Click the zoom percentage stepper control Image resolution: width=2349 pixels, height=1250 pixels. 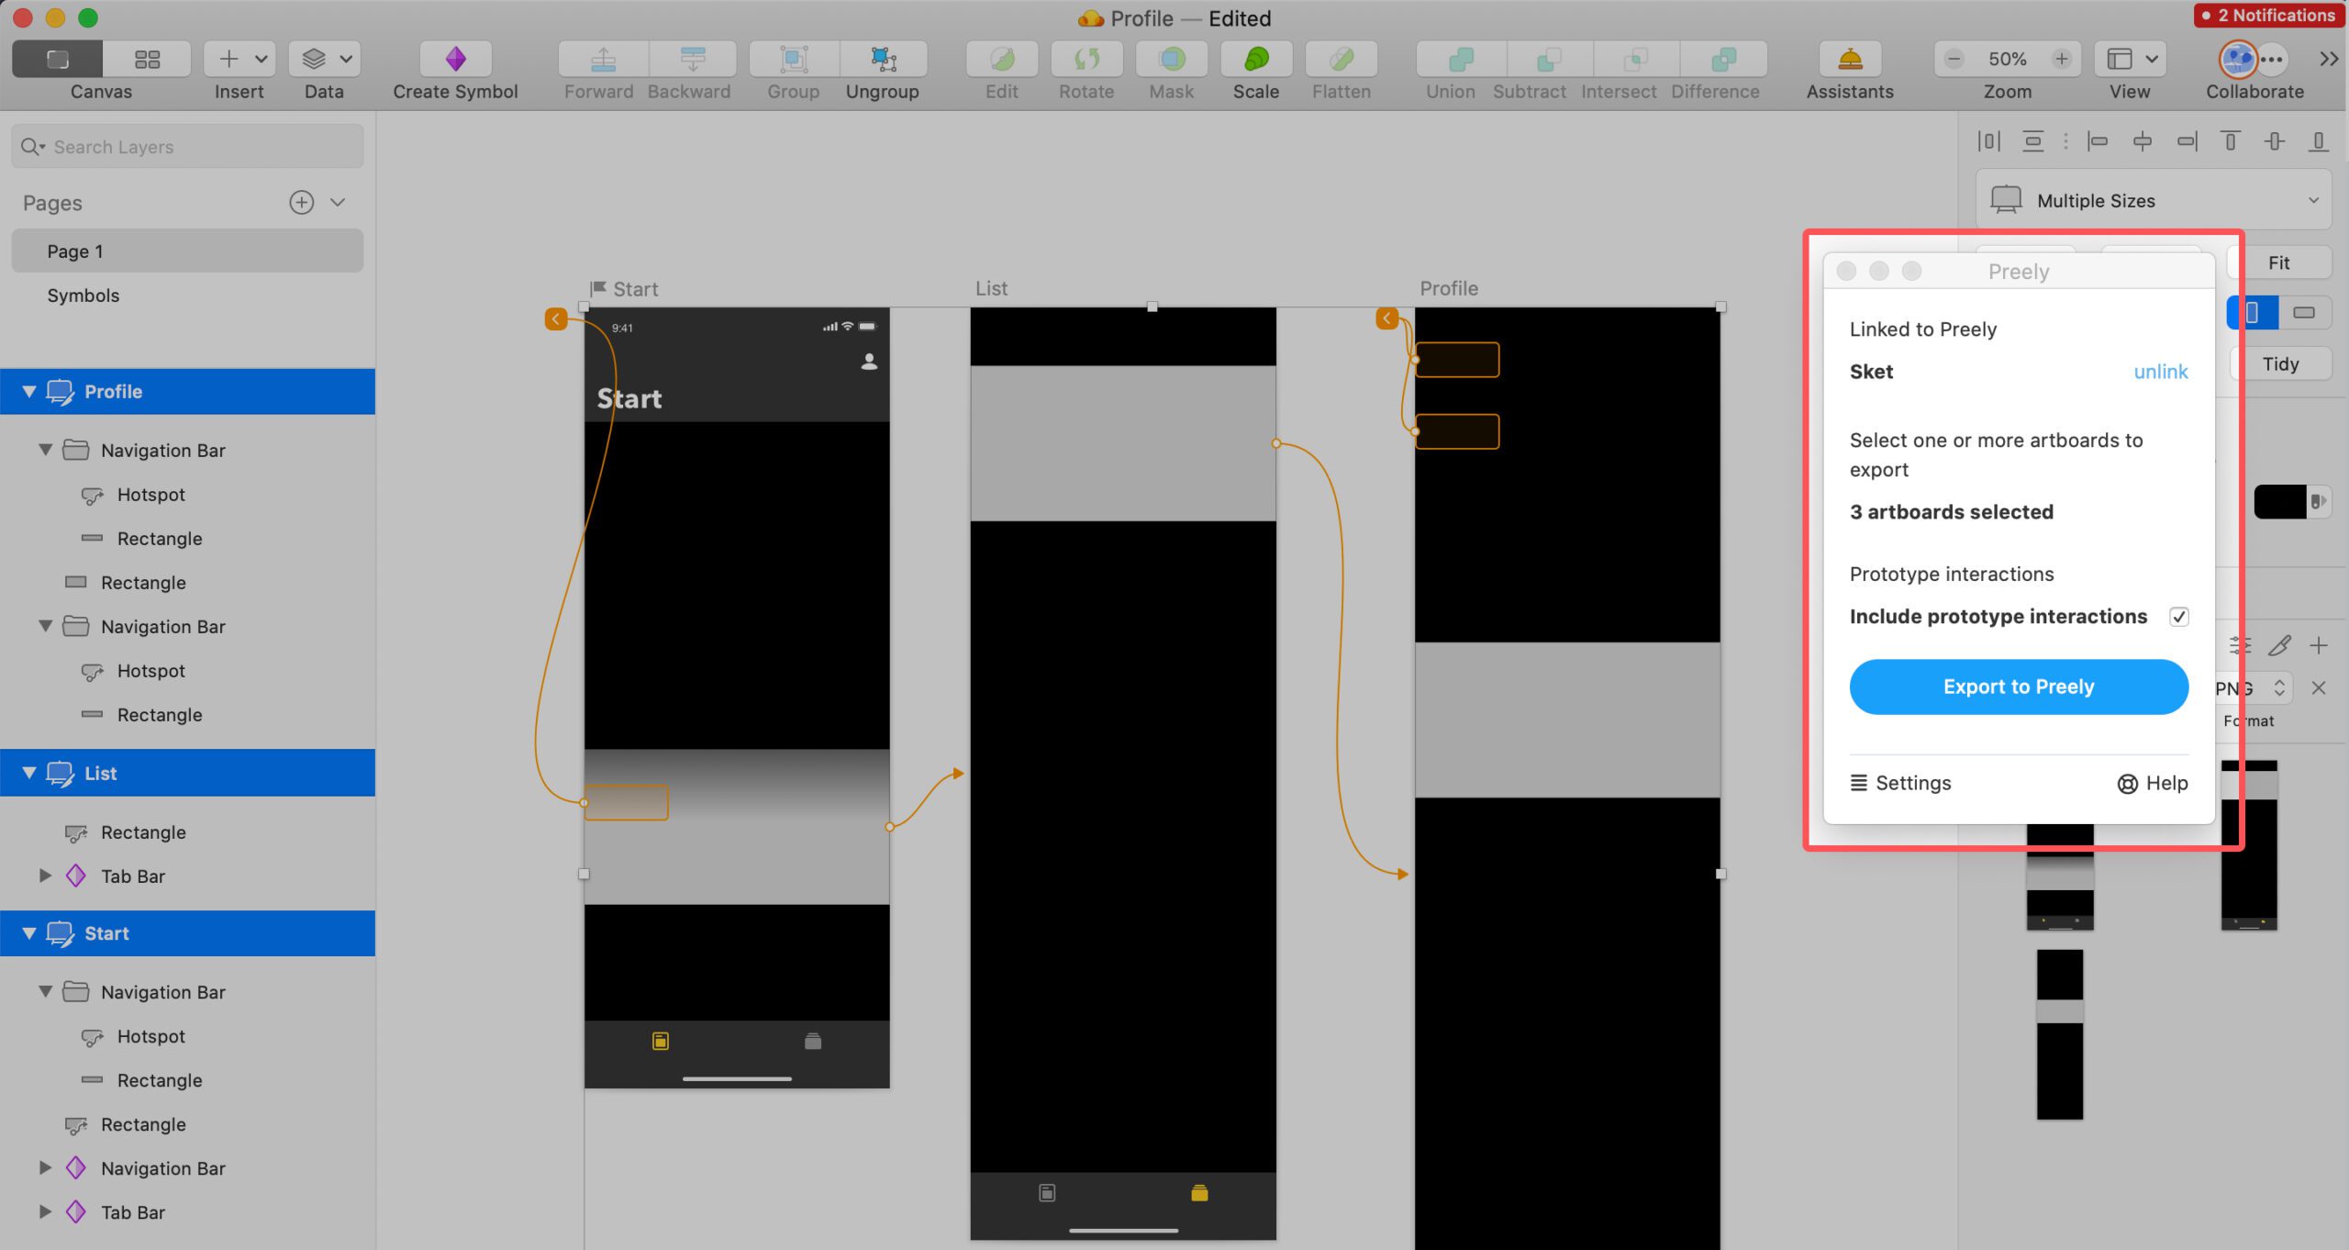pyautogui.click(x=2006, y=59)
